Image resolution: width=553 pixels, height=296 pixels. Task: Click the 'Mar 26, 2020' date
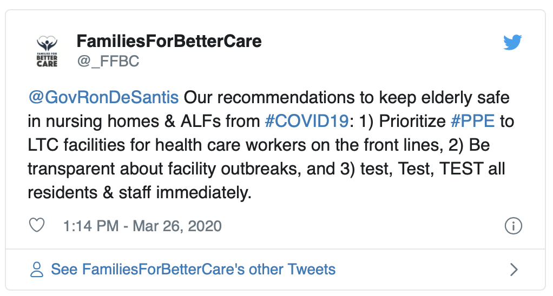coord(177,226)
